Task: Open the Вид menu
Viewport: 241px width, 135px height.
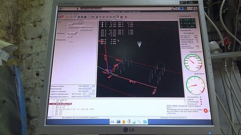Action: pyautogui.click(x=71, y=14)
